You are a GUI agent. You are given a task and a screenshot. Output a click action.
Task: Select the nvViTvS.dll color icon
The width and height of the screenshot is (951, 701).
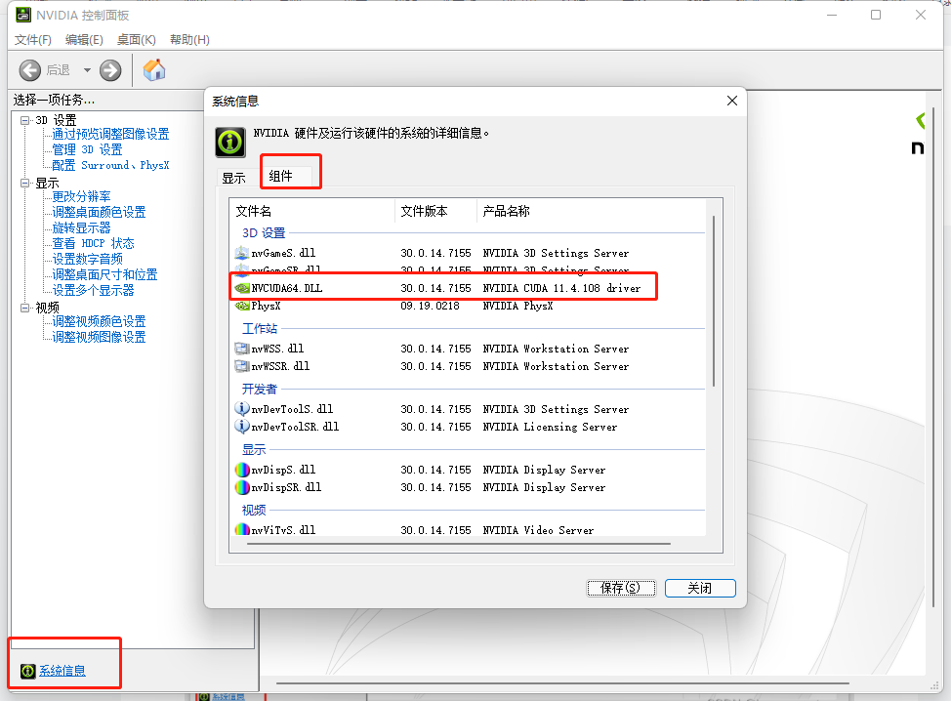241,529
